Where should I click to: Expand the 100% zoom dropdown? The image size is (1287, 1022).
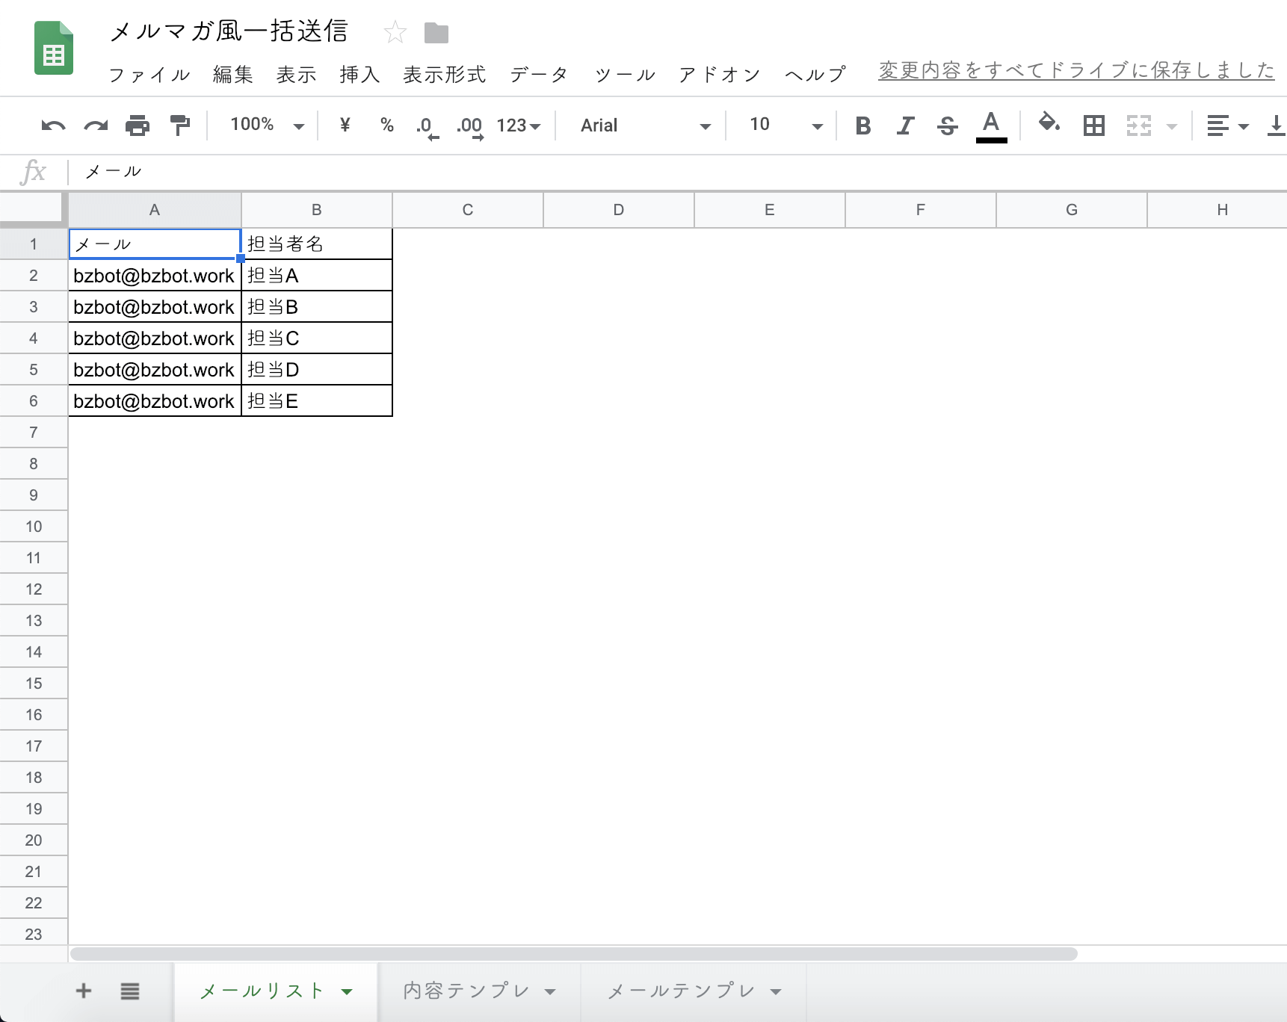tap(267, 126)
